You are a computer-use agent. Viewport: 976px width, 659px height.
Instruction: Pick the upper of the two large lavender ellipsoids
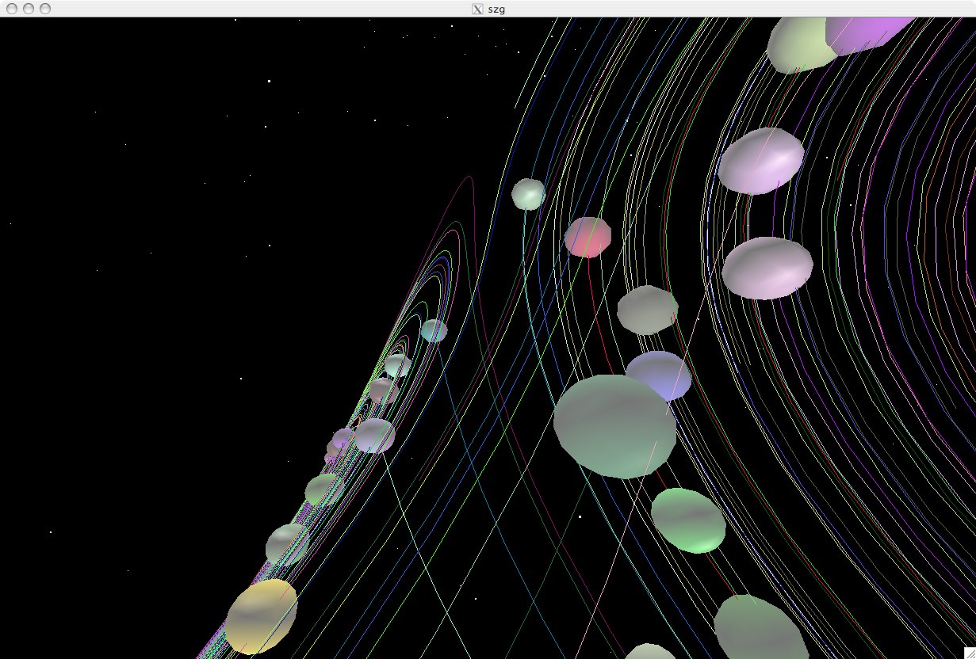[x=760, y=161]
